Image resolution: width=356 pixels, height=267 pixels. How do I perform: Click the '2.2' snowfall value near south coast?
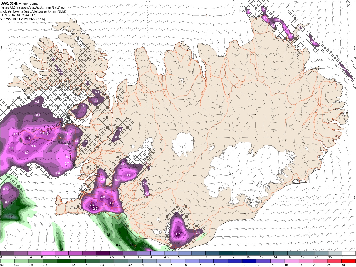pyautogui.click(x=178, y=234)
